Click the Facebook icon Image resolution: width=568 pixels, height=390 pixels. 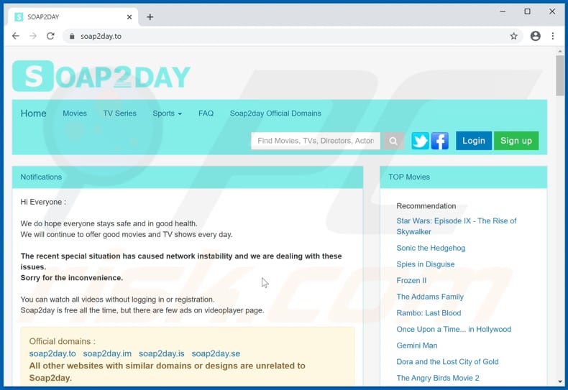pos(439,141)
